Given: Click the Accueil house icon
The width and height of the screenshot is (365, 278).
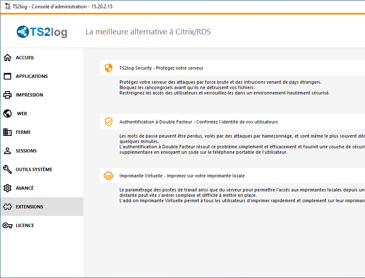Looking at the screenshot, I should (7, 58).
